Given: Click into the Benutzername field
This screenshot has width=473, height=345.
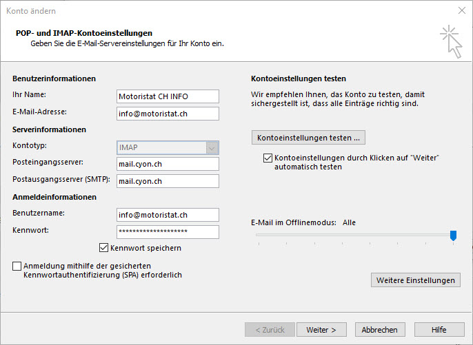Looking at the screenshot, I should 168,215.
